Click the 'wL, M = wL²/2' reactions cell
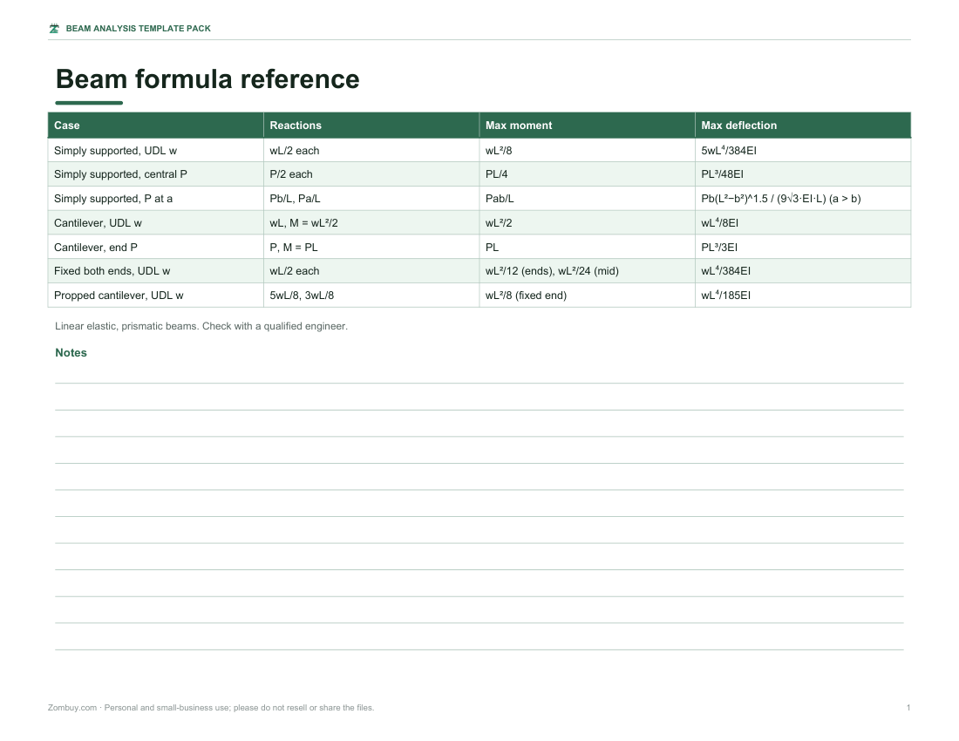 click(371, 223)
